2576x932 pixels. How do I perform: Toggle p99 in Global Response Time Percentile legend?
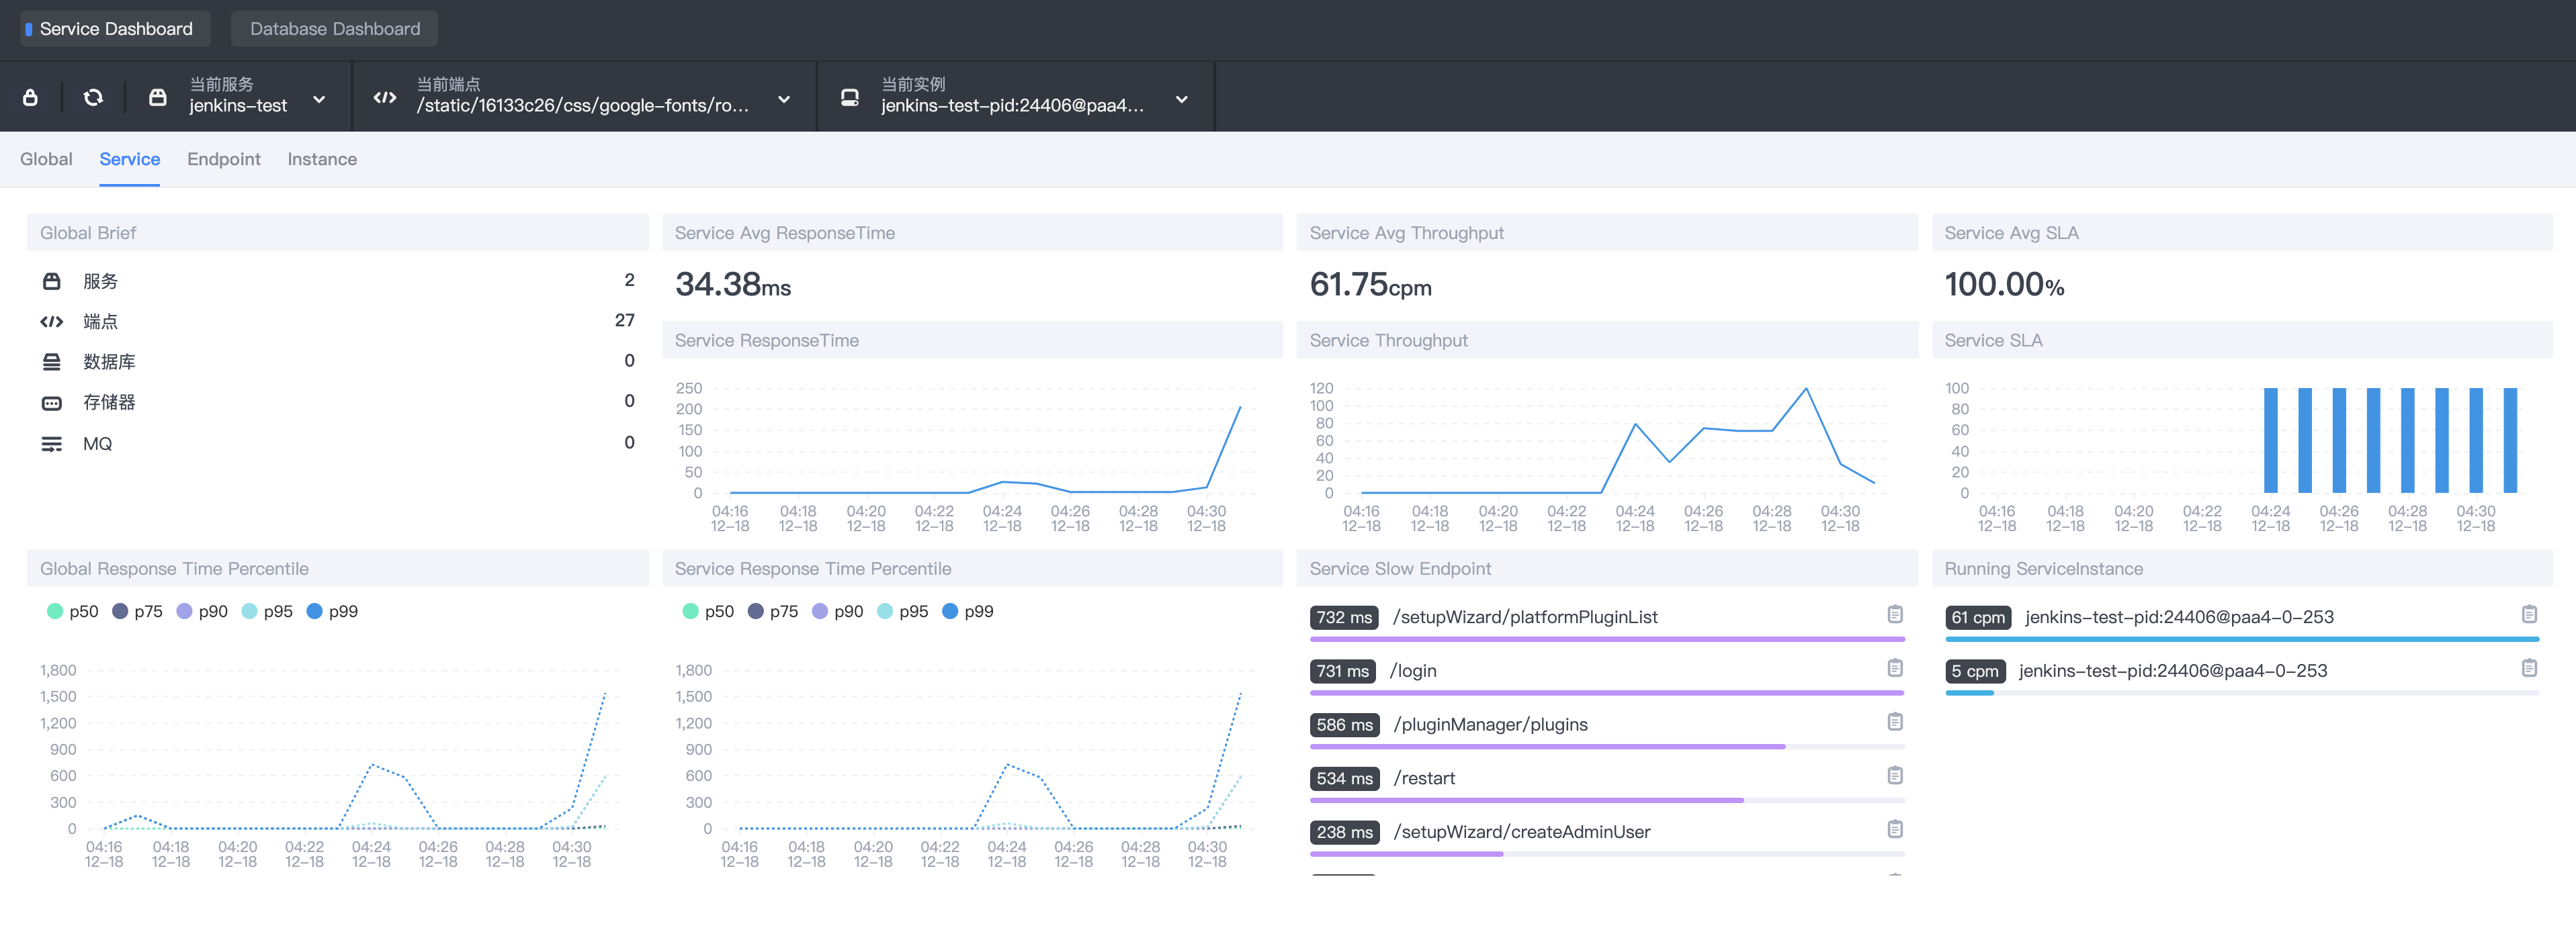332,611
